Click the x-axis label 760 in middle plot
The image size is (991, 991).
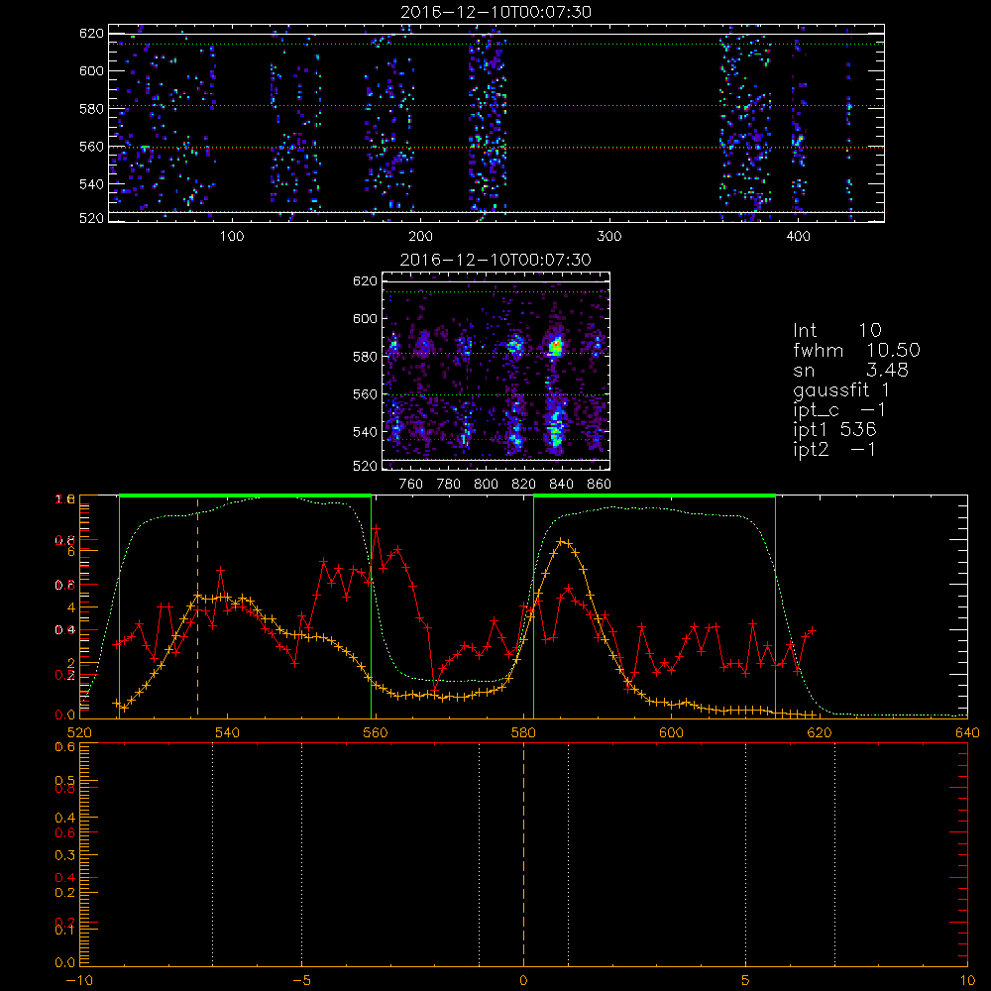tap(411, 485)
